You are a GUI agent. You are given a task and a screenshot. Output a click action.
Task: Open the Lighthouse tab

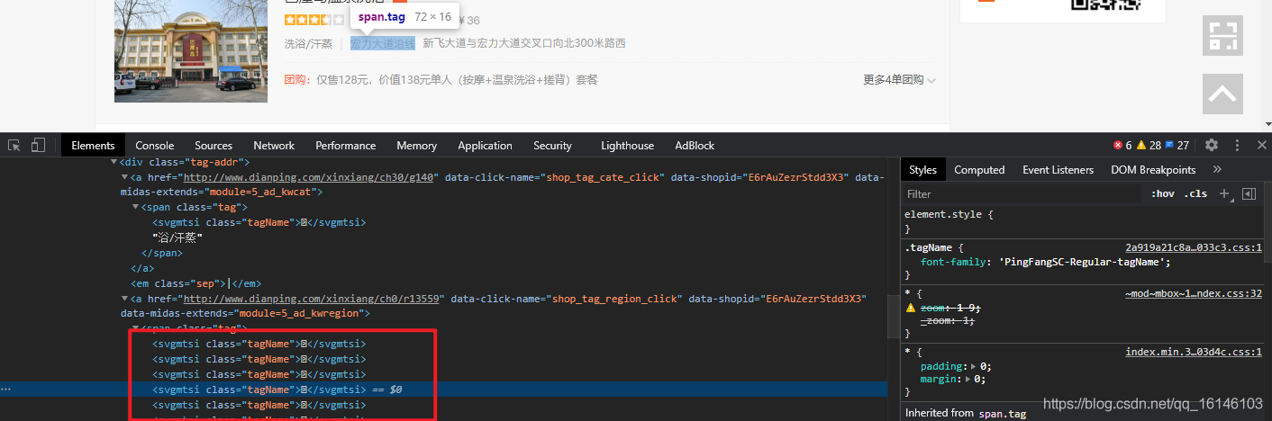coord(627,145)
